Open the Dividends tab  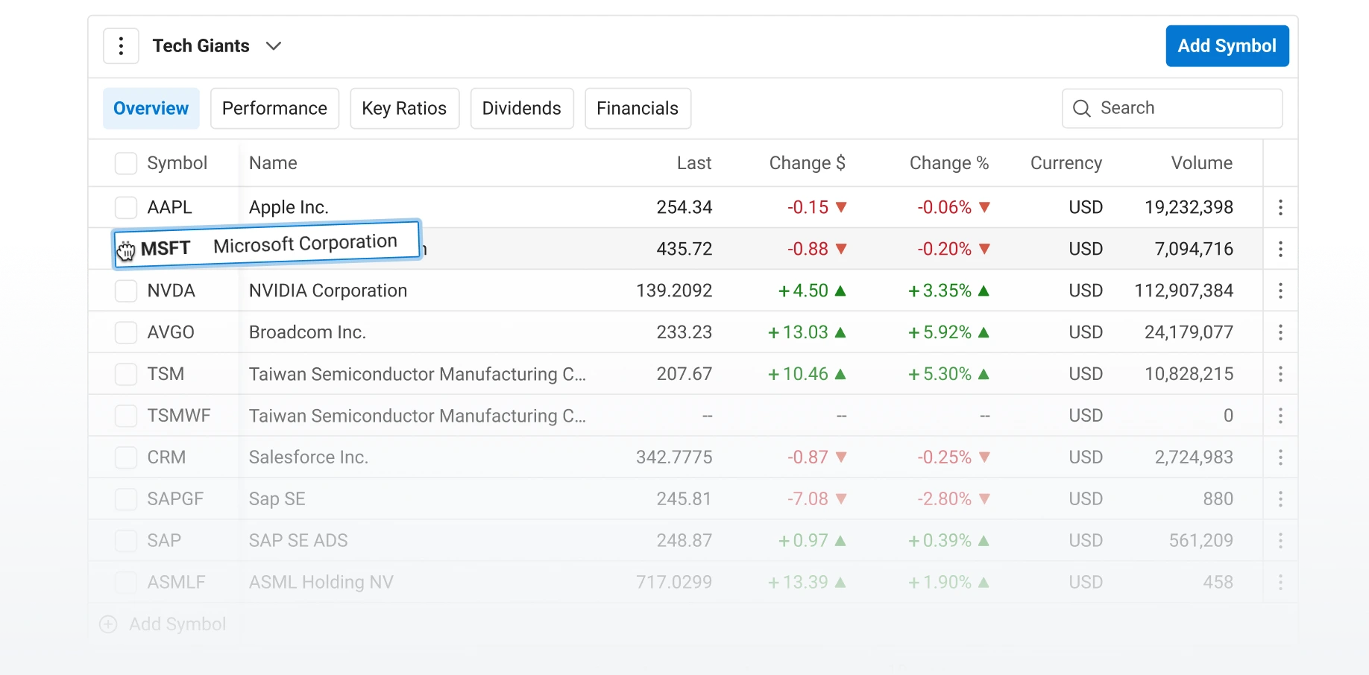pyautogui.click(x=522, y=109)
